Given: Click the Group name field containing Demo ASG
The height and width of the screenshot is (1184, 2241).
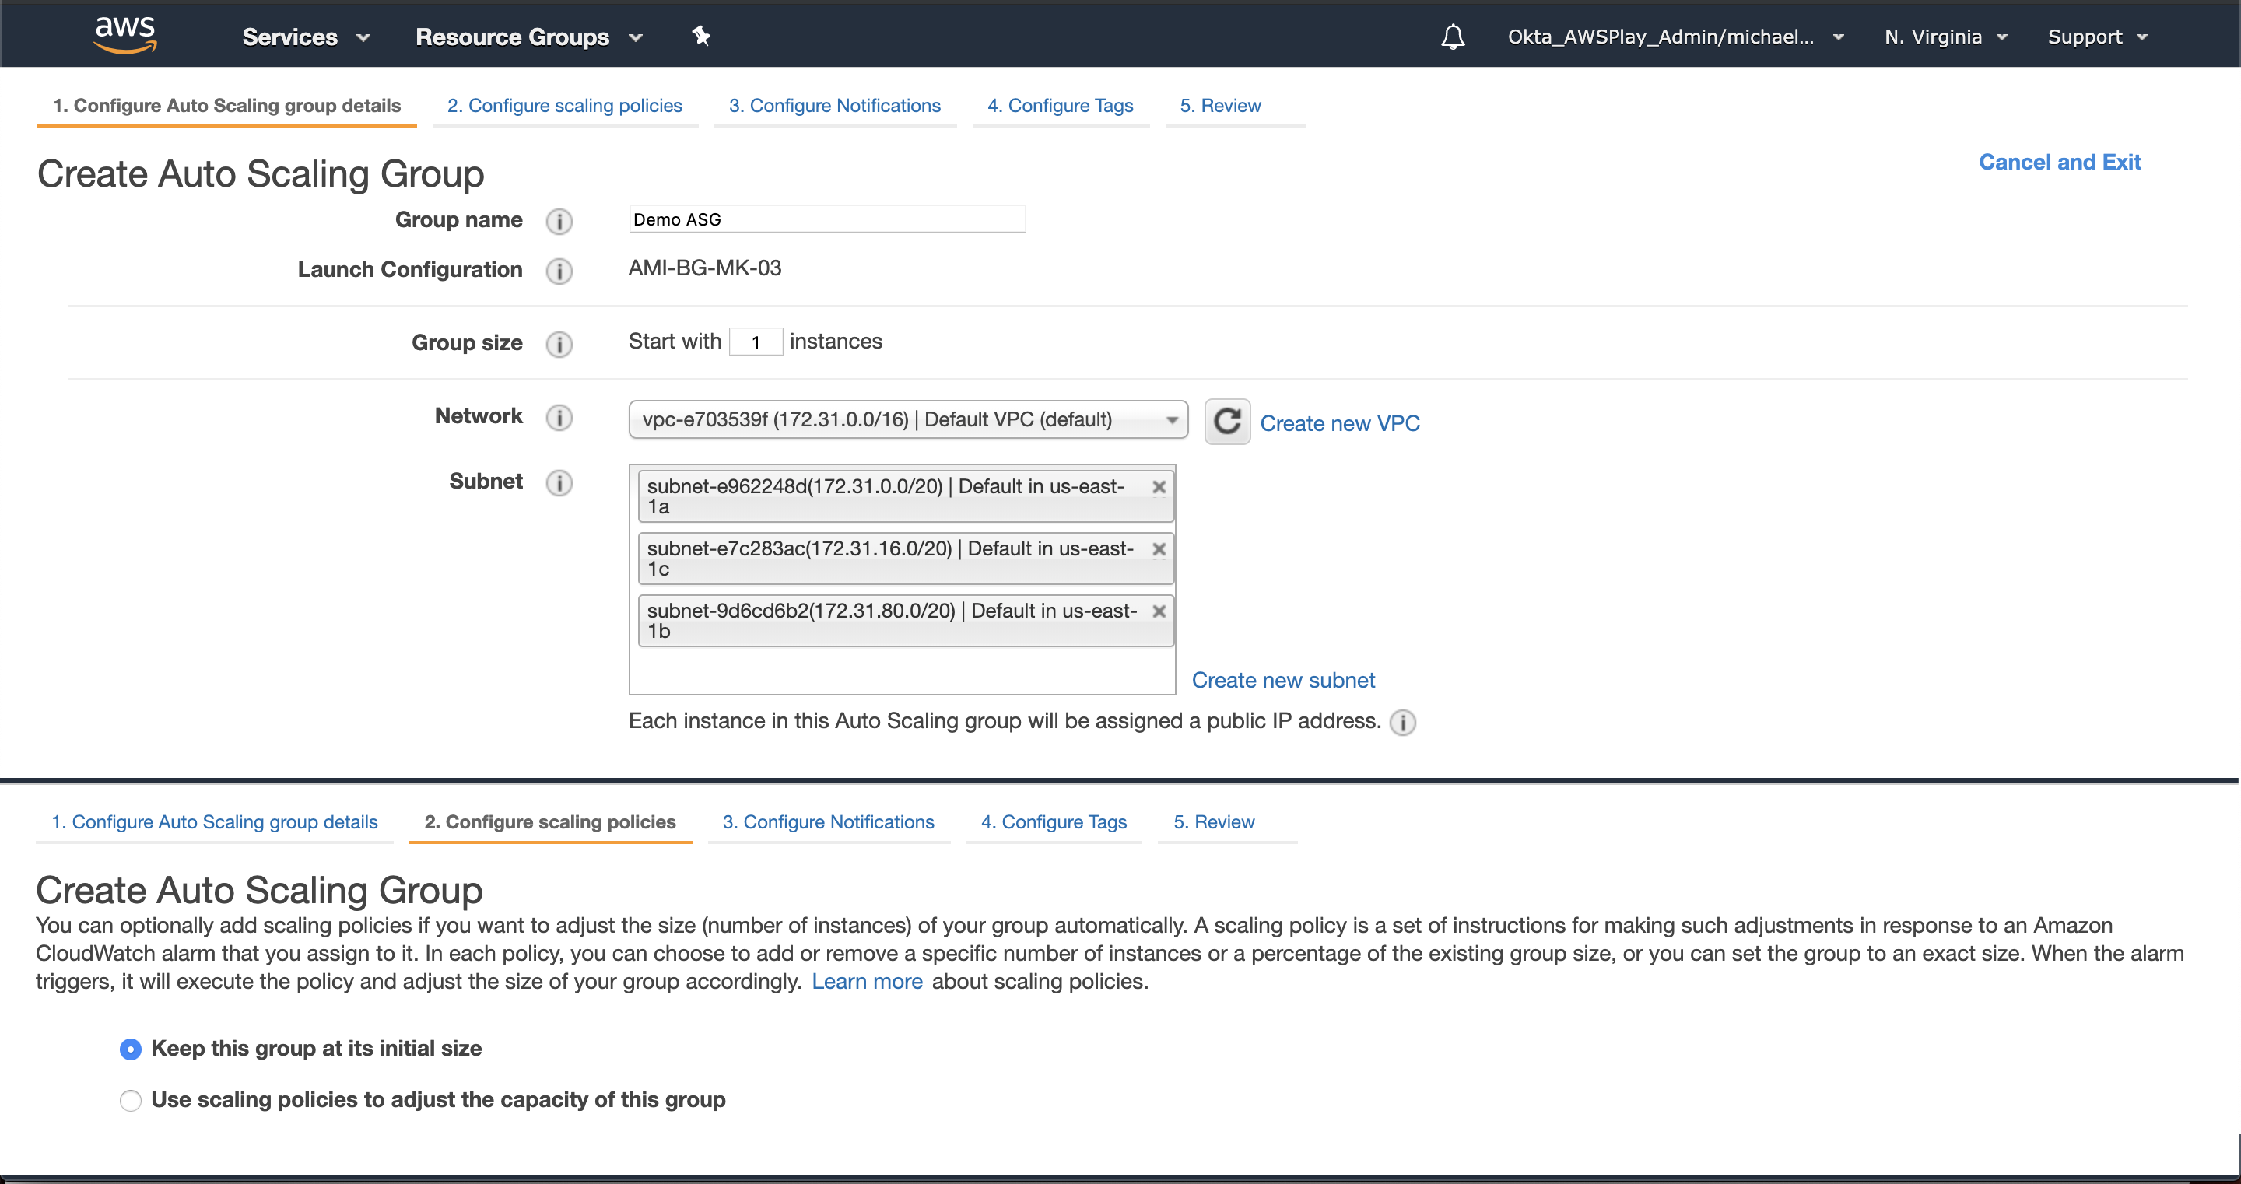Looking at the screenshot, I should pos(826,219).
